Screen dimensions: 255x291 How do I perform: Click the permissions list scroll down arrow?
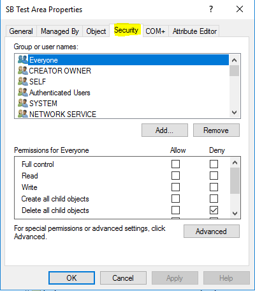coord(235,214)
